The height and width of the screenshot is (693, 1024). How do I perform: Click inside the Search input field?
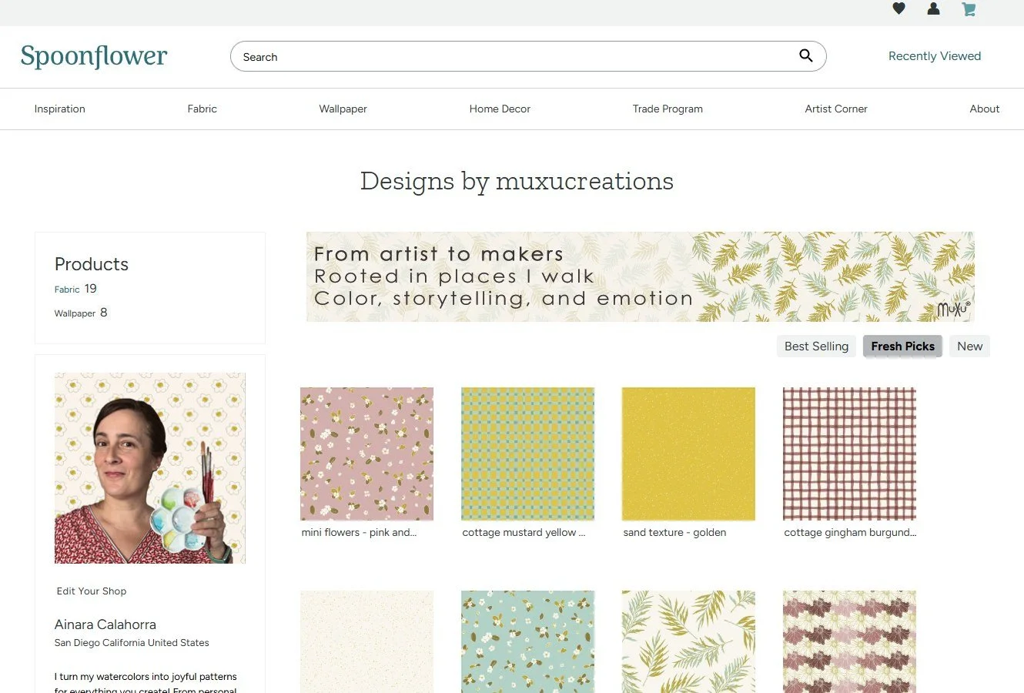click(x=462, y=56)
